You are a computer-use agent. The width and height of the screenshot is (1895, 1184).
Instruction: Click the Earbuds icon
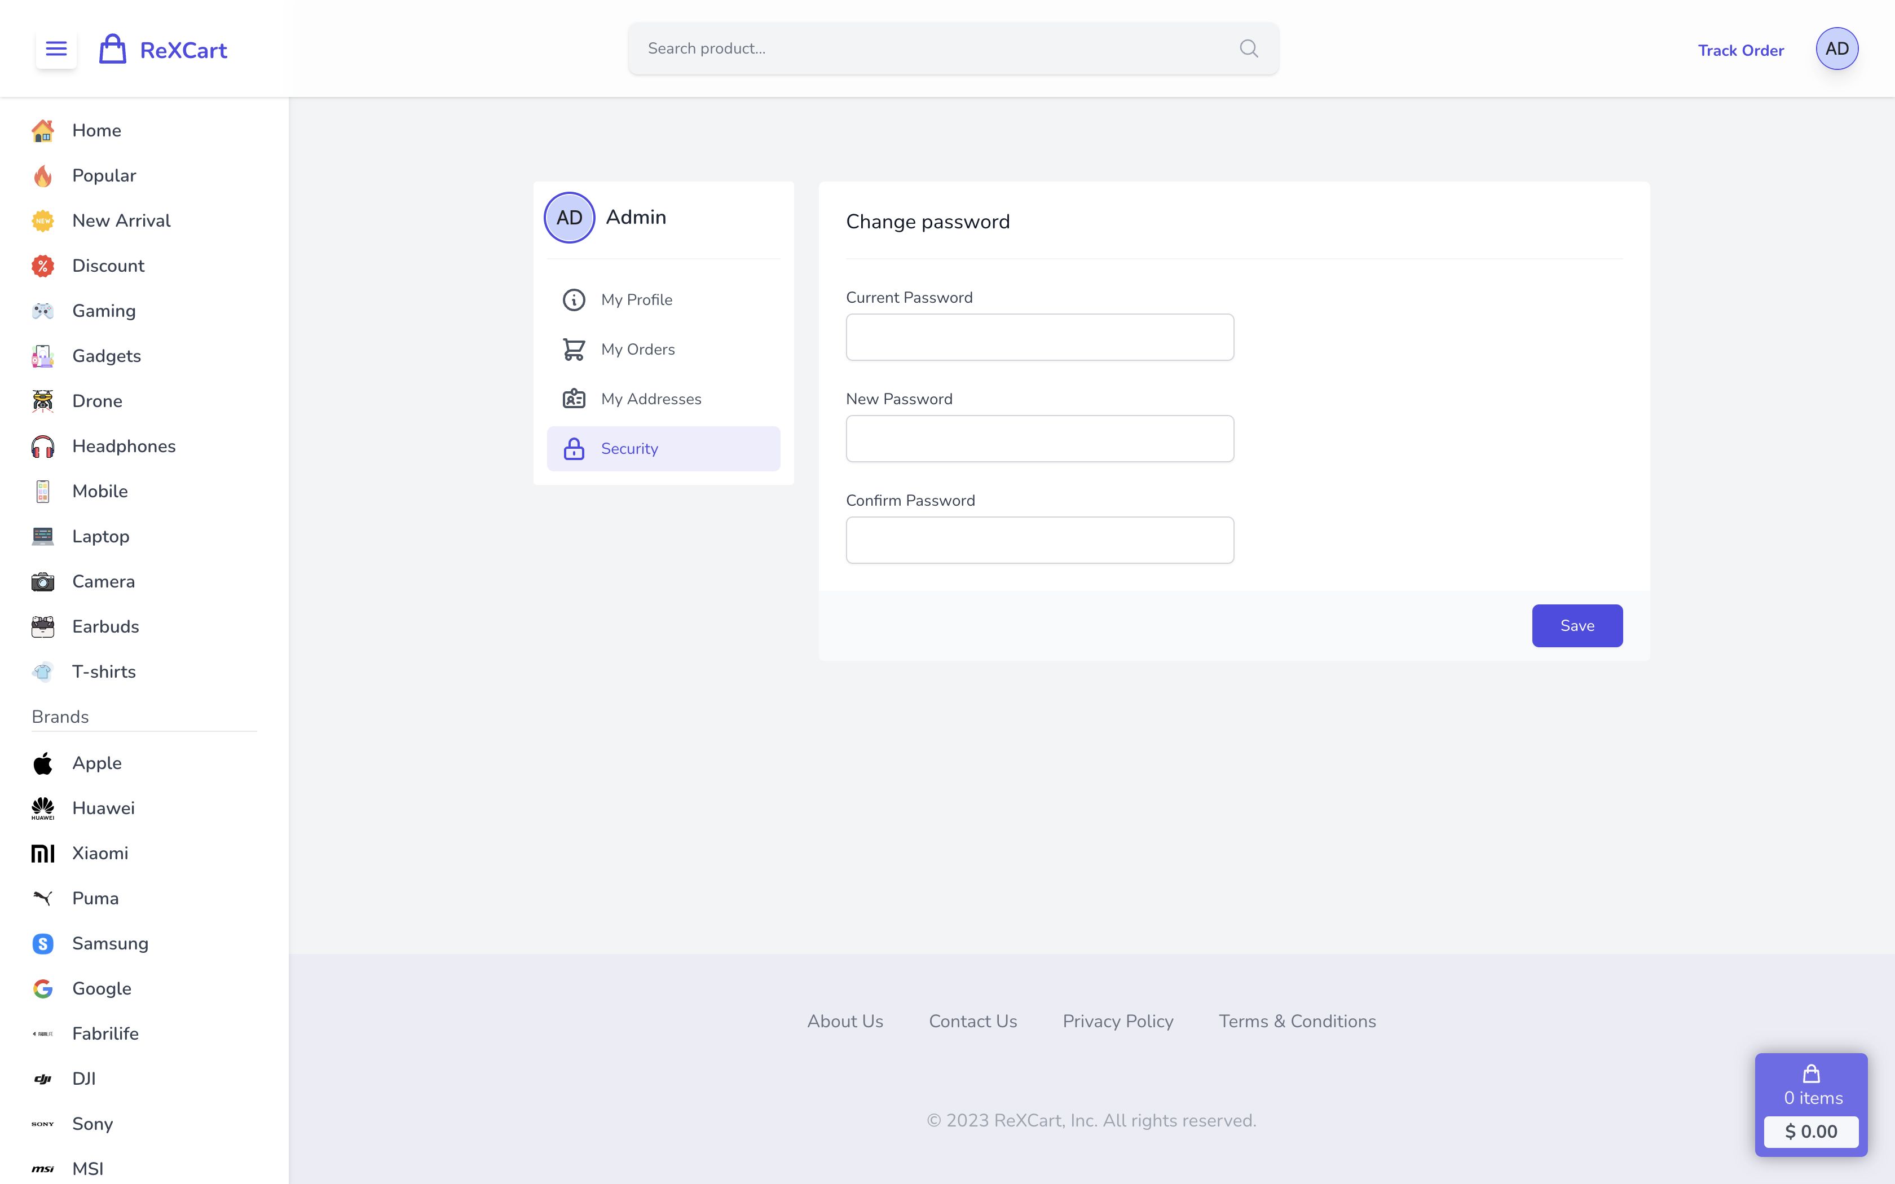pyautogui.click(x=43, y=626)
